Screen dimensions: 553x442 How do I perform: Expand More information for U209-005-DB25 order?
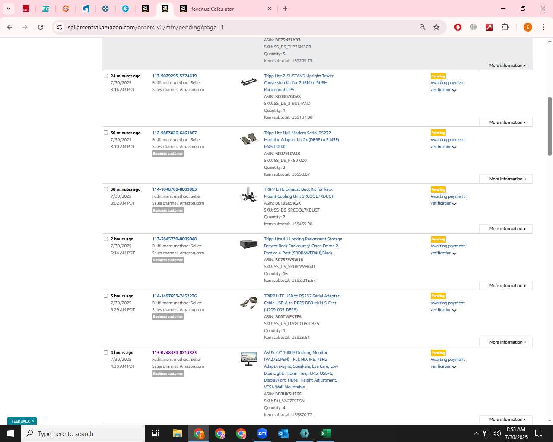click(x=506, y=342)
